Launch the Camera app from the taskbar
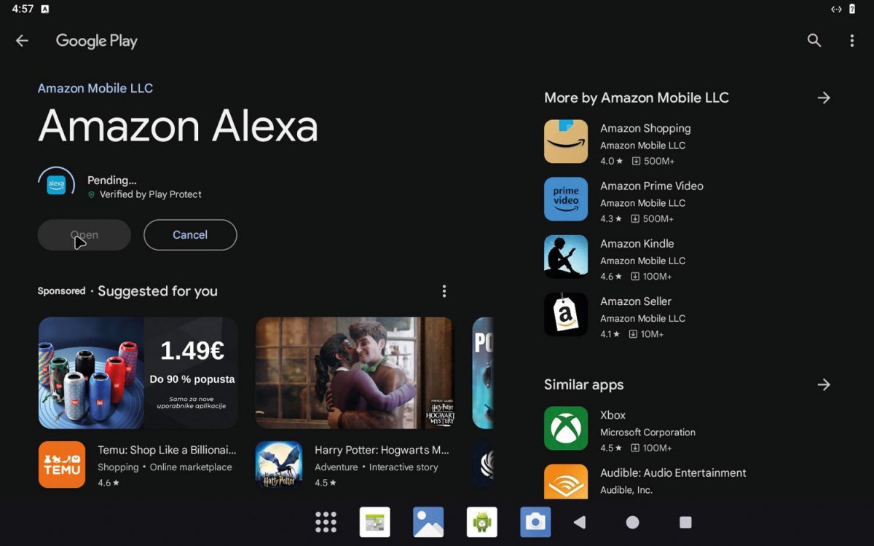Screen dimensions: 874x546 point(535,522)
